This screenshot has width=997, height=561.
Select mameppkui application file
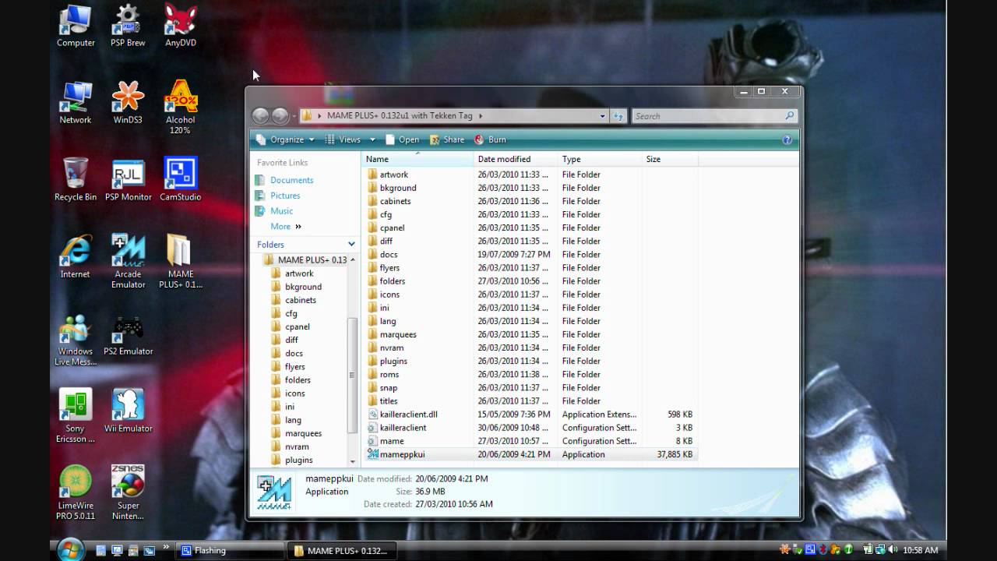coord(531,454)
